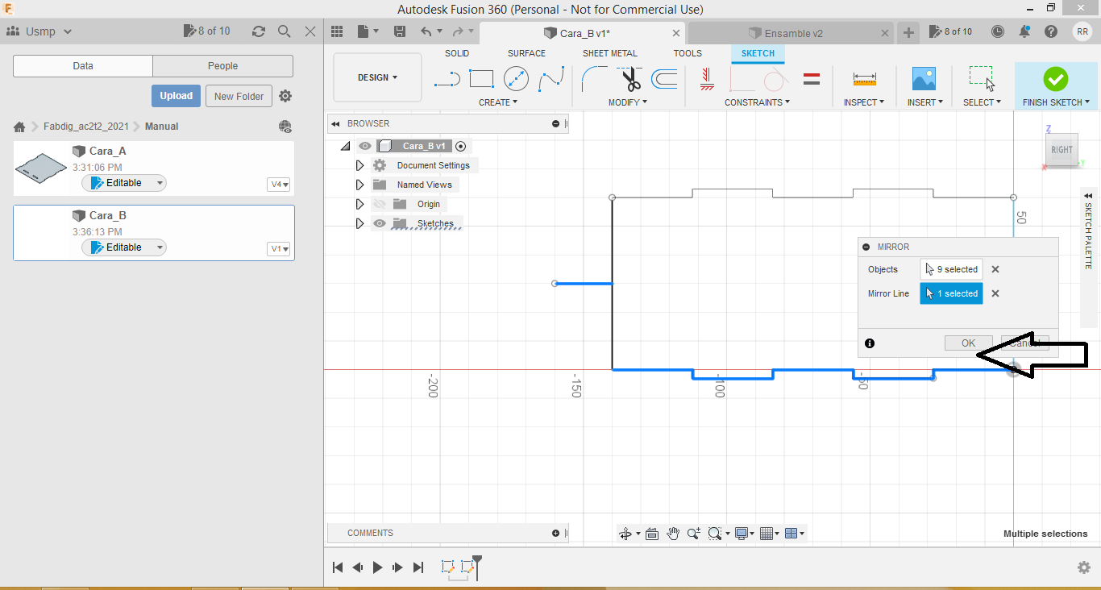Viewport: 1101px width, 590px height.
Task: Expand the Document Settings node
Action: pos(359,165)
